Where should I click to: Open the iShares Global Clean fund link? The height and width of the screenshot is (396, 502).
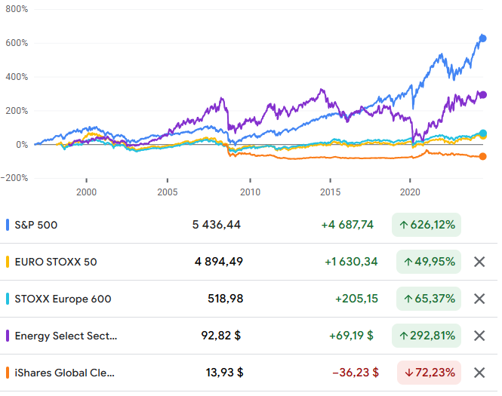64,373
